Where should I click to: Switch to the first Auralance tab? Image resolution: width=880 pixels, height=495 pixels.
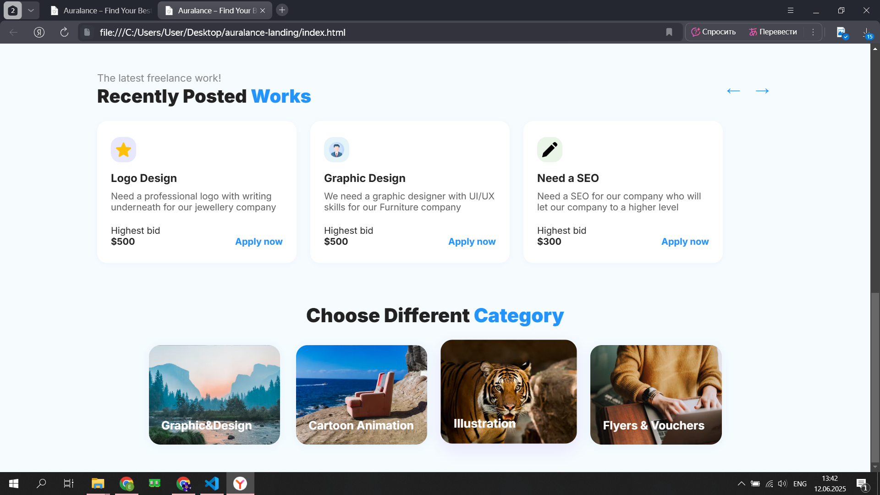[x=102, y=10]
